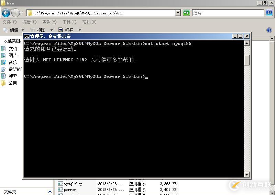Open the help question mark icon
Screen dimensions: 275x195
tap(269, 30)
